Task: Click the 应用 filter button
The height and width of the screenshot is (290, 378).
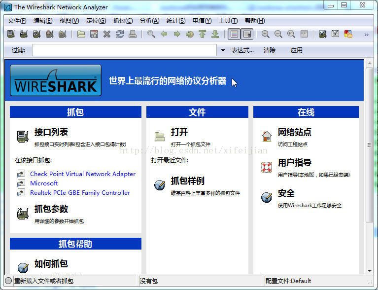Action: [297, 50]
